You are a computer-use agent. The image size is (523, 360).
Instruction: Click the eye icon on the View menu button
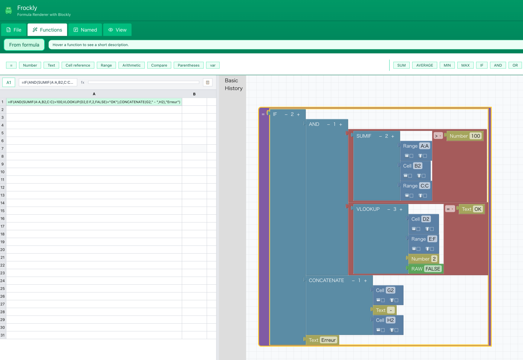pyautogui.click(x=111, y=30)
